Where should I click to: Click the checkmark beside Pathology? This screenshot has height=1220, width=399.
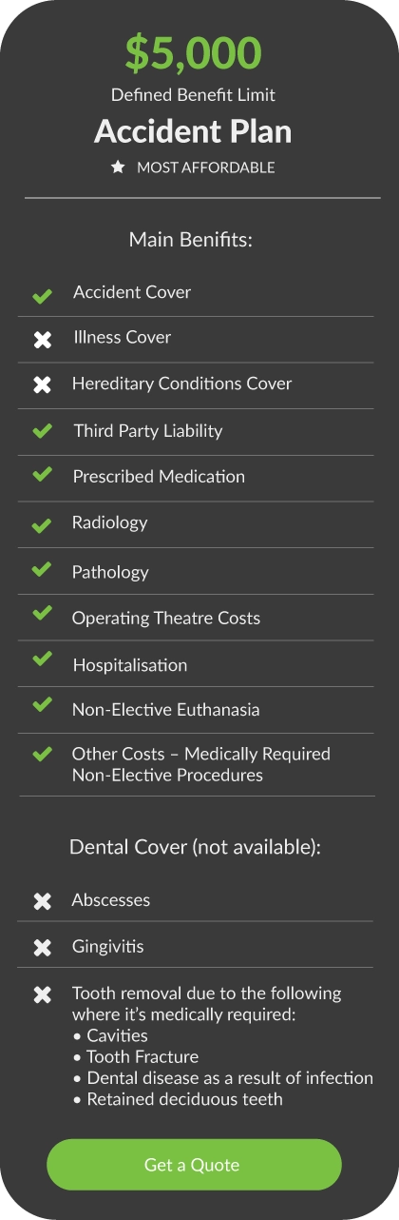click(42, 570)
